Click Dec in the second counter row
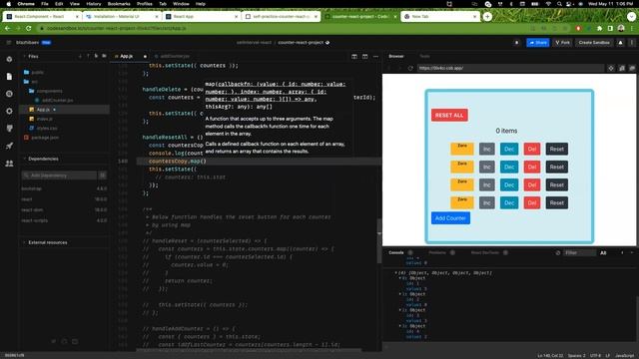This screenshot has width=639, height=359. [x=509, y=167]
